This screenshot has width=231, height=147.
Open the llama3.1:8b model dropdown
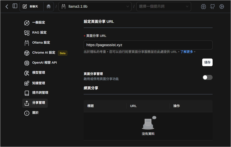(95, 7)
